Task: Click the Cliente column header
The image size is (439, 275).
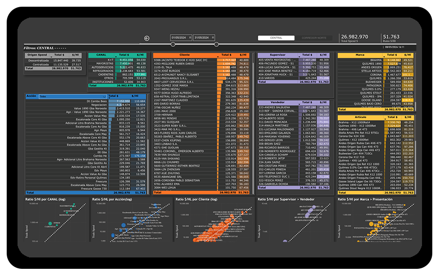Action: [185, 55]
